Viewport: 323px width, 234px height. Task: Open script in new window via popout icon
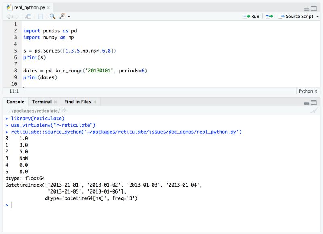28,16
